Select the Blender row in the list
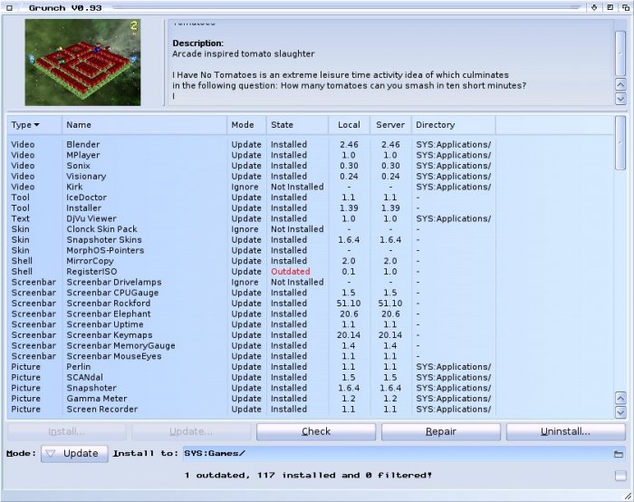This screenshot has width=634, height=502. tap(311, 144)
